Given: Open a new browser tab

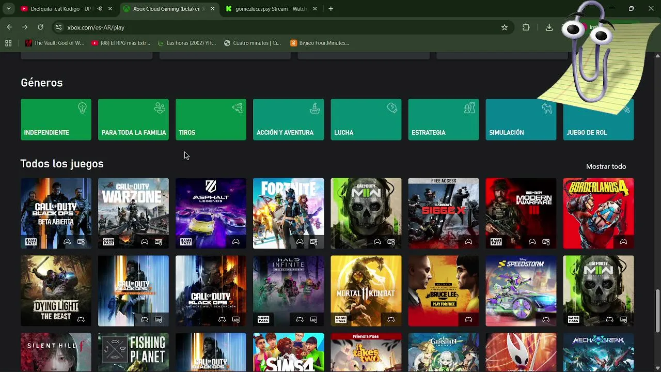Looking at the screenshot, I should (330, 9).
